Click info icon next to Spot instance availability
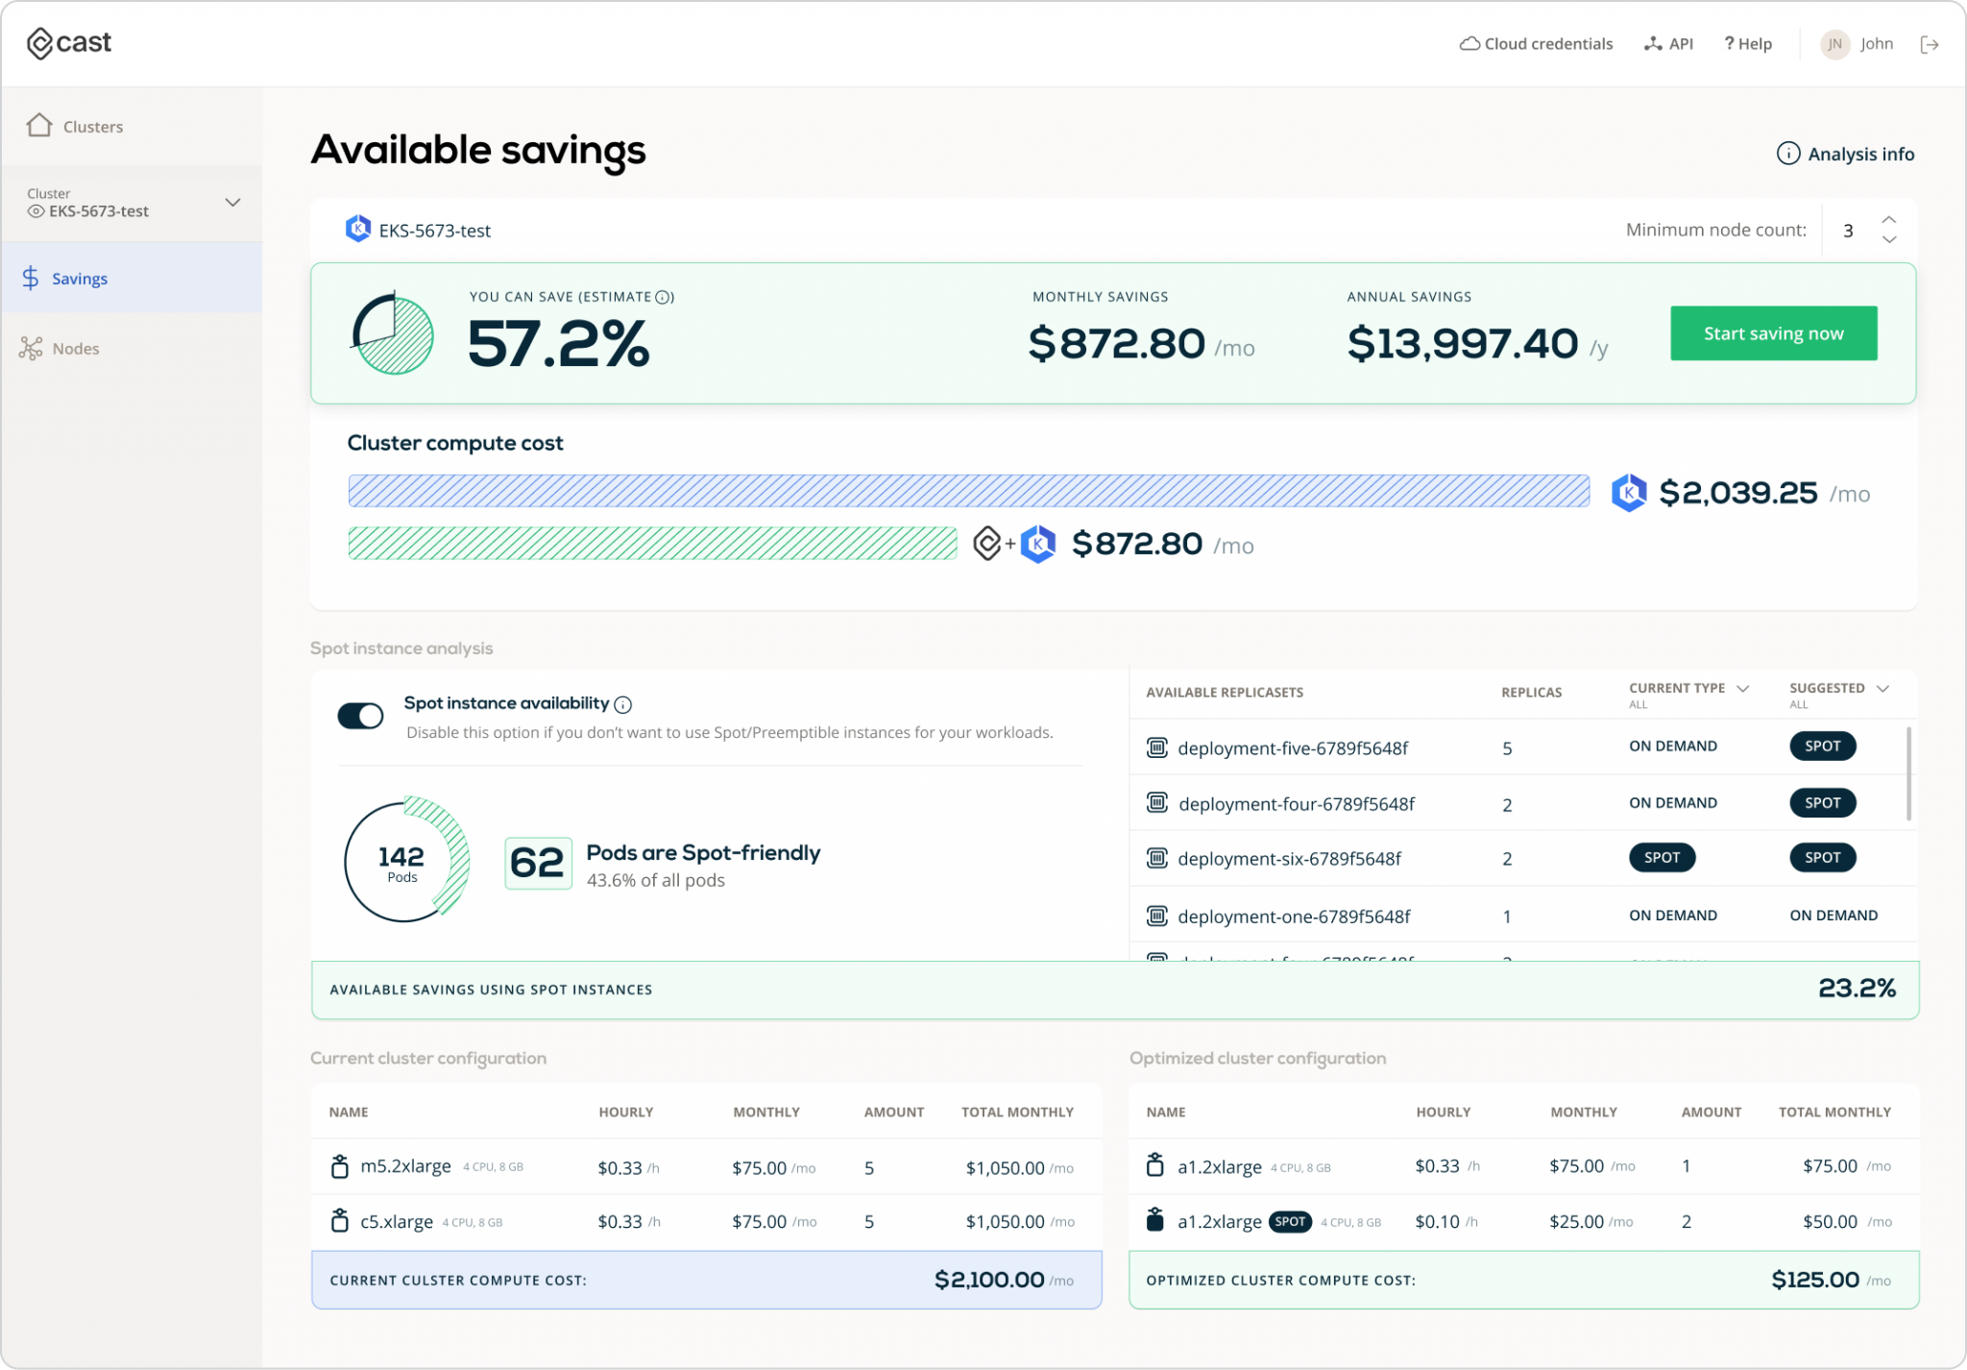1967x1370 pixels. coord(622,705)
